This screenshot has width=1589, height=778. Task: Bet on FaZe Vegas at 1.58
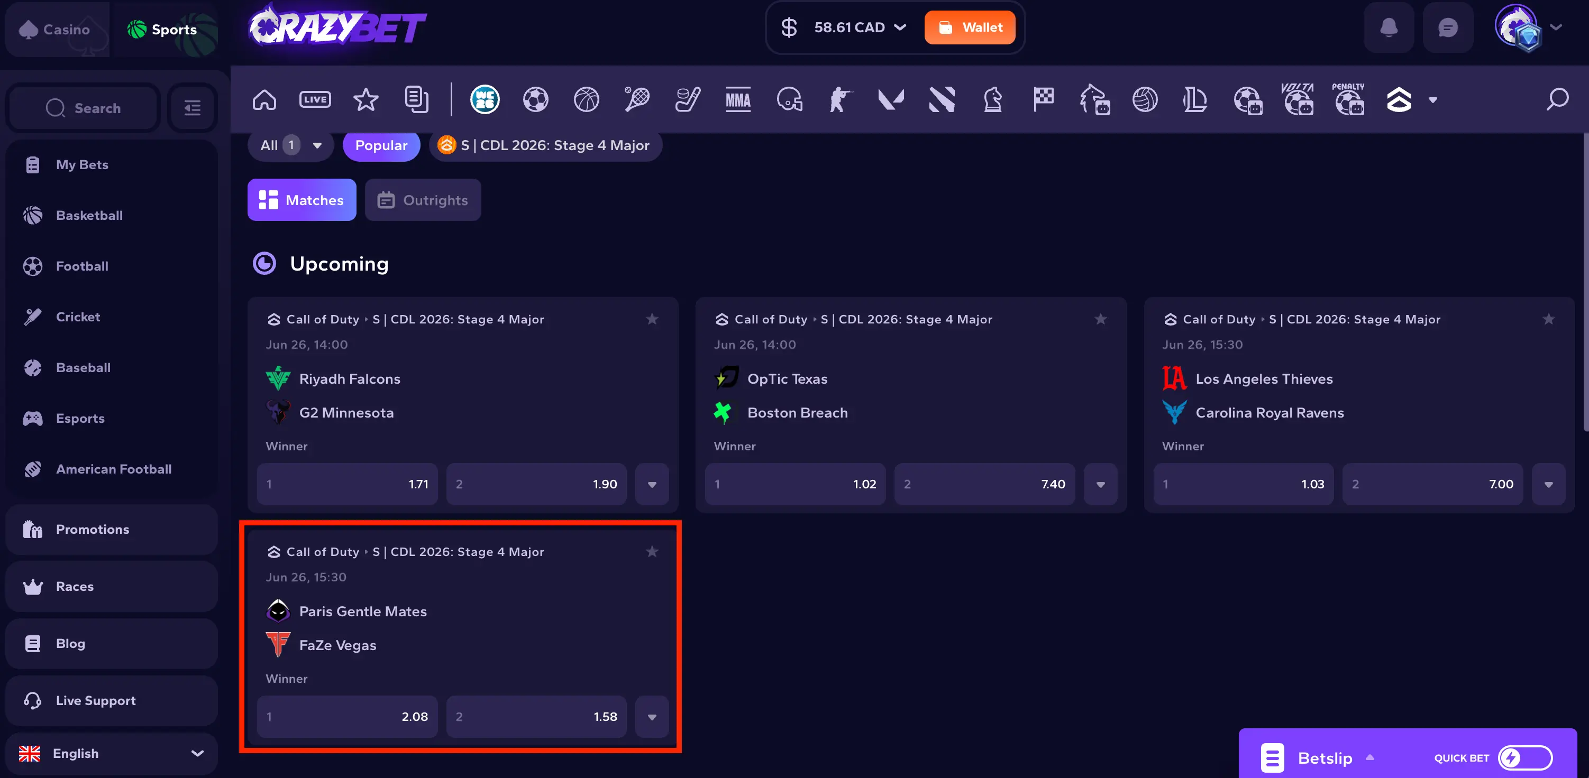[536, 716]
